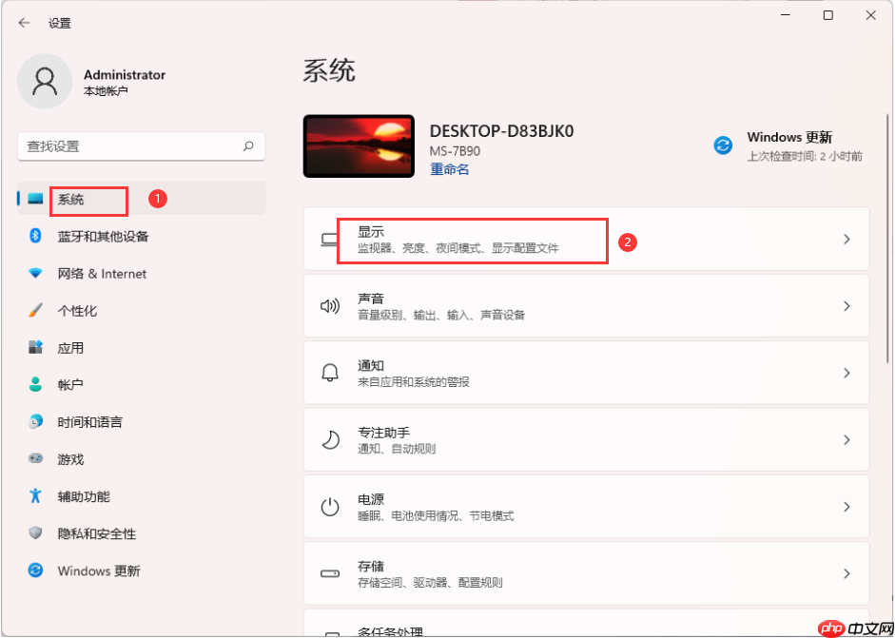The width and height of the screenshot is (895, 638).
Task: Expand the 声音 row via its chevron
Action: click(846, 306)
